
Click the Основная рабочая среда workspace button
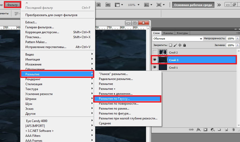[x=193, y=5]
